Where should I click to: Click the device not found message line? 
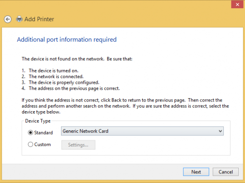77,59
